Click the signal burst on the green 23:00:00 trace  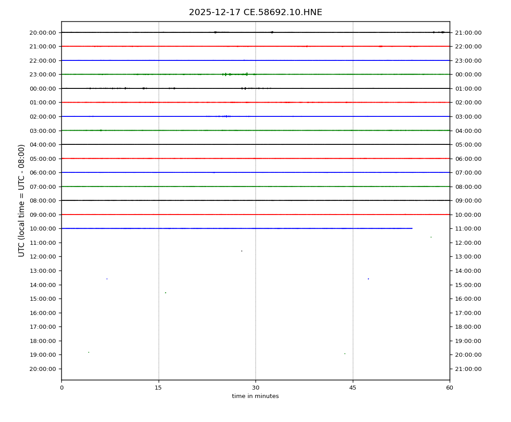click(226, 74)
